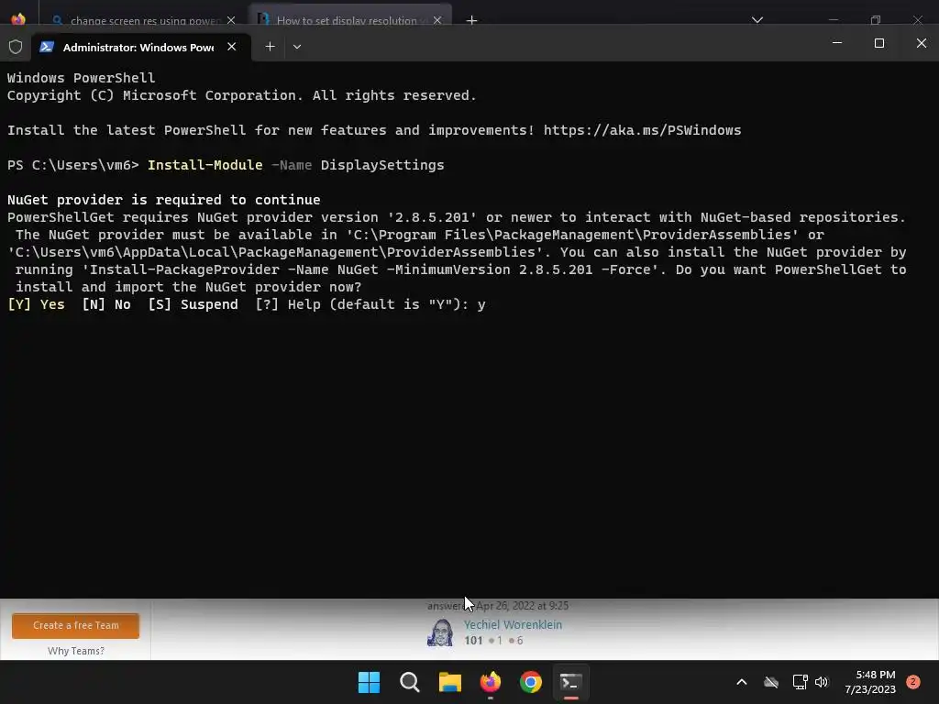Close the Windows Terminal window

tap(921, 43)
